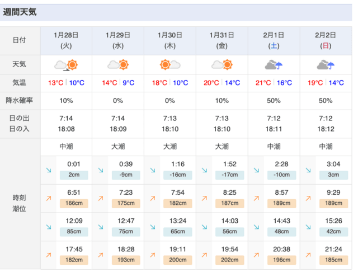The image size is (358, 272).
Task: Select the 1月28日 (火) date header
Action: tap(66, 40)
